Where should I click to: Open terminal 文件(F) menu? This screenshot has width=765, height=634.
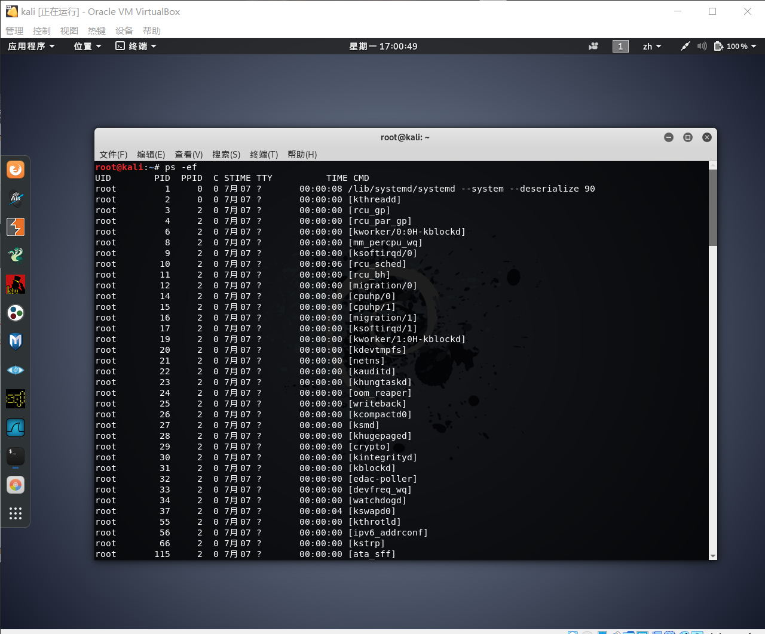114,154
